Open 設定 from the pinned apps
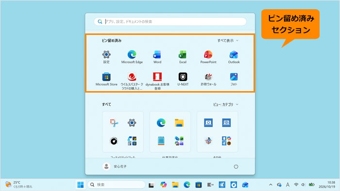This screenshot has width=340, height=191. click(x=106, y=57)
